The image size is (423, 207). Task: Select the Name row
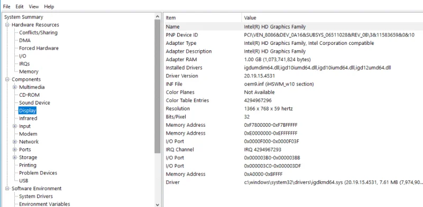(293, 27)
